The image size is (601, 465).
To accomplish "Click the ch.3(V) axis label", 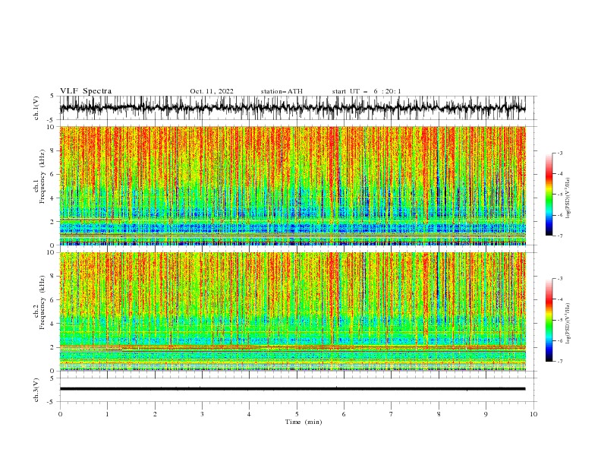I will [x=36, y=390].
